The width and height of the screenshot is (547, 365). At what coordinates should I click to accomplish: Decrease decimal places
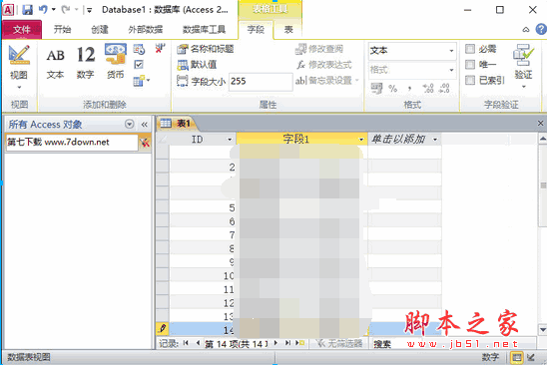click(x=444, y=88)
